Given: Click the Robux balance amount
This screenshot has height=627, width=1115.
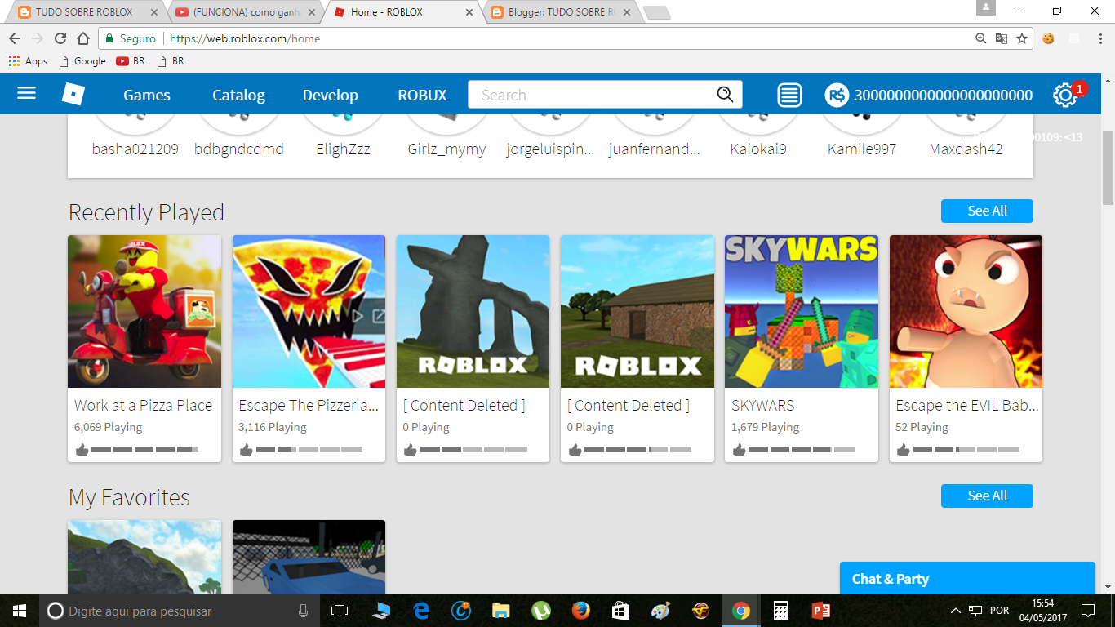Looking at the screenshot, I should pyautogui.click(x=943, y=96).
